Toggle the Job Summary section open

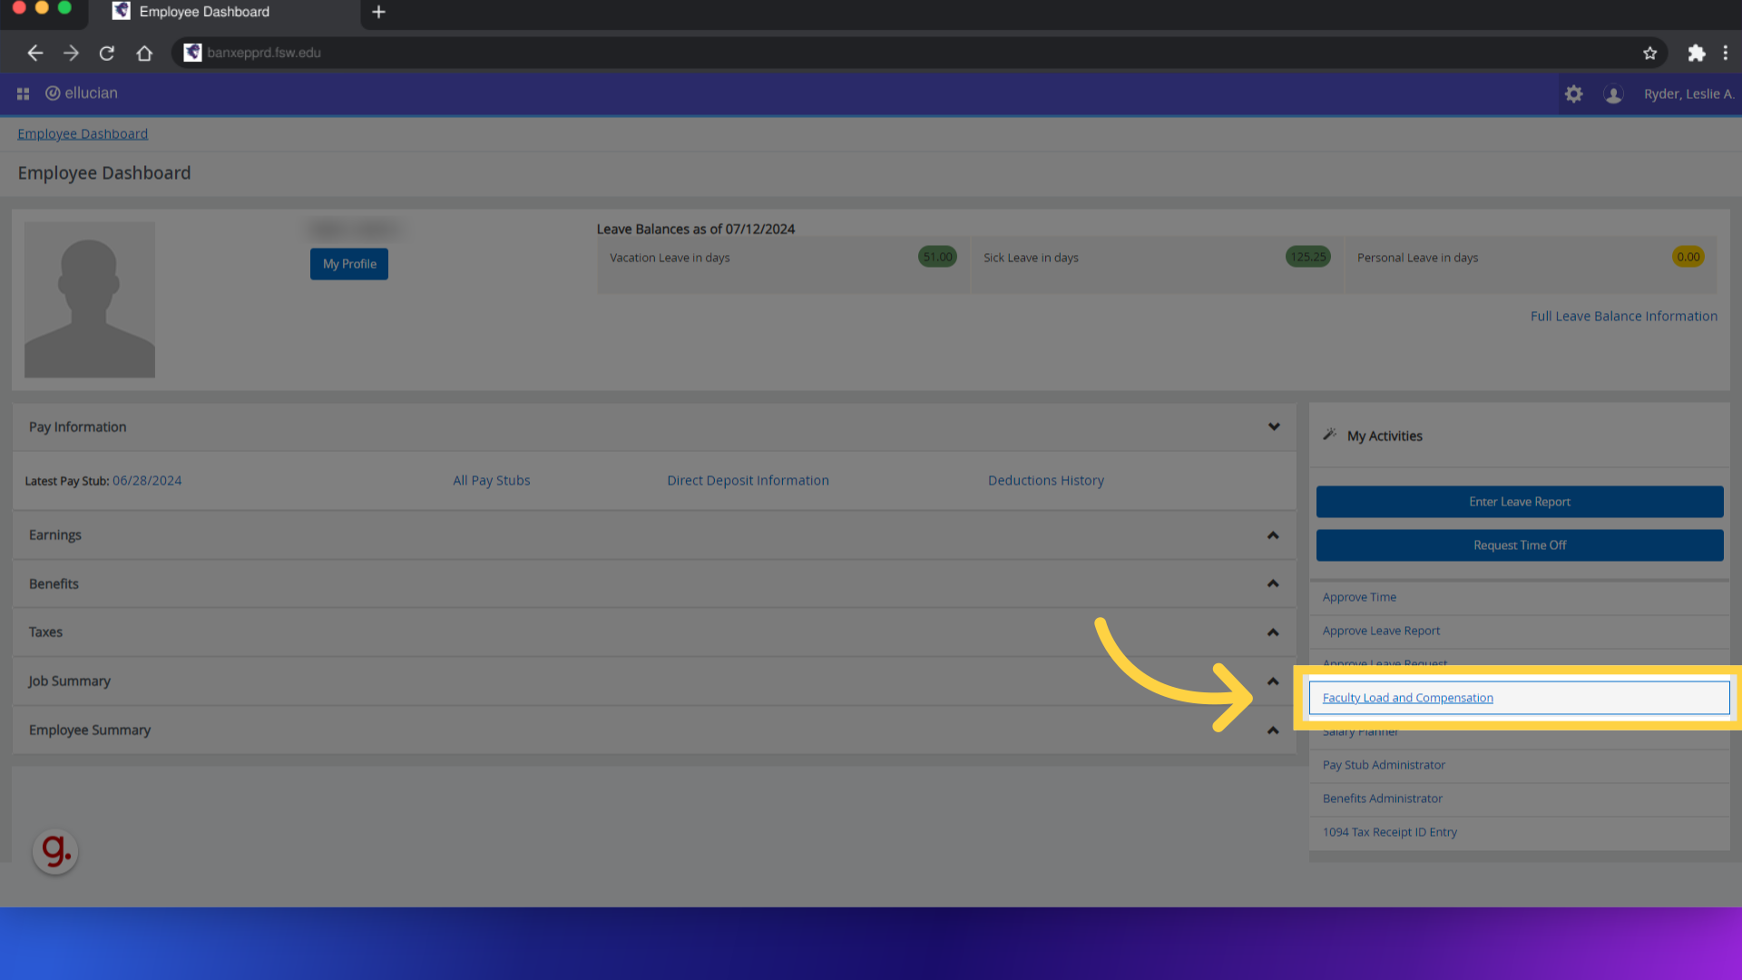pos(1273,680)
